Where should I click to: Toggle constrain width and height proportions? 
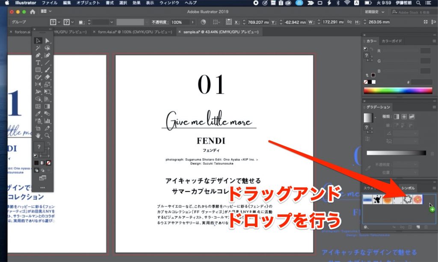tap(349, 22)
